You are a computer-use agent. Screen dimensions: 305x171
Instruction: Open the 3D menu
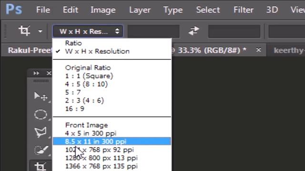[x=272, y=9]
